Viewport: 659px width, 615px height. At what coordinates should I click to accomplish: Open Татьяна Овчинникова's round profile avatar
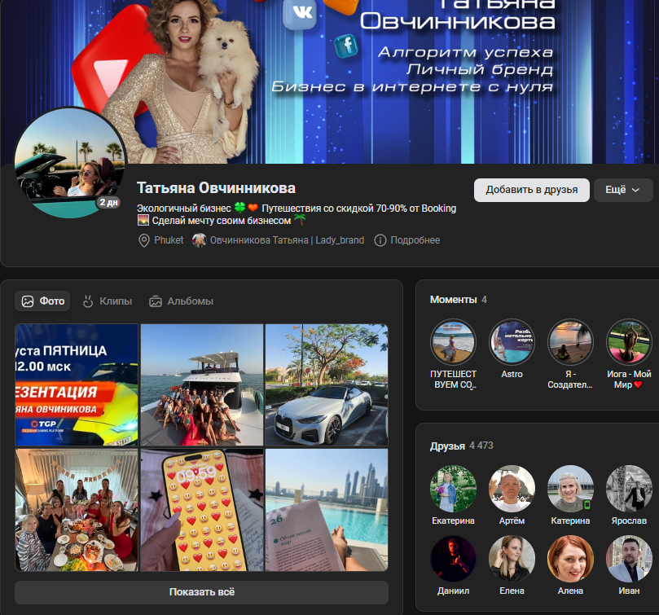[71, 163]
